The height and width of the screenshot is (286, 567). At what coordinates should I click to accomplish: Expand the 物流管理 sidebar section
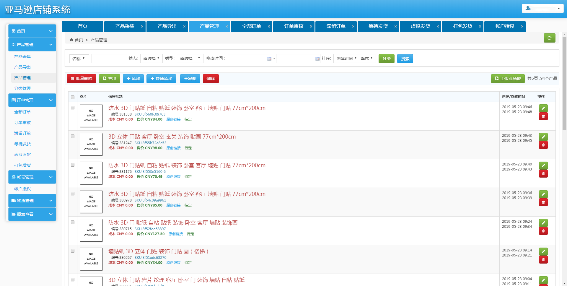point(32,201)
